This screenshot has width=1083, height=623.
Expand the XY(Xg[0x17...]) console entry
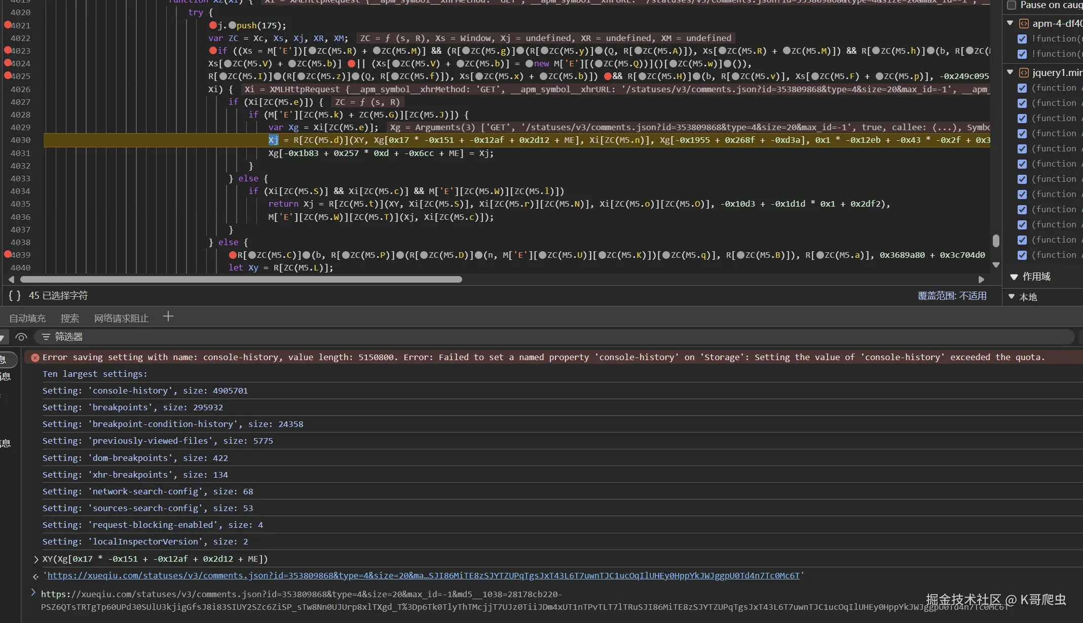point(36,559)
